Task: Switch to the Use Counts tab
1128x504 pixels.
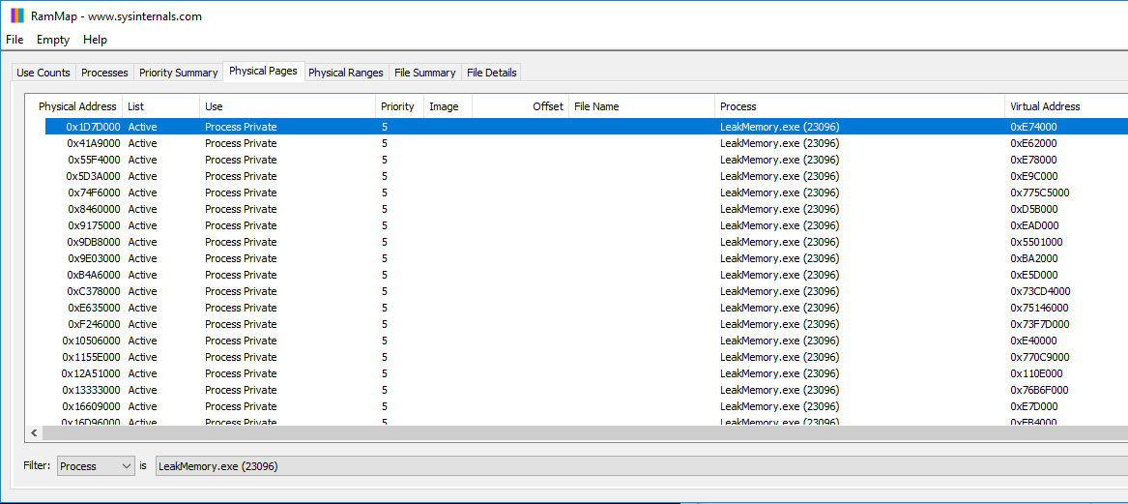Action: (x=43, y=73)
